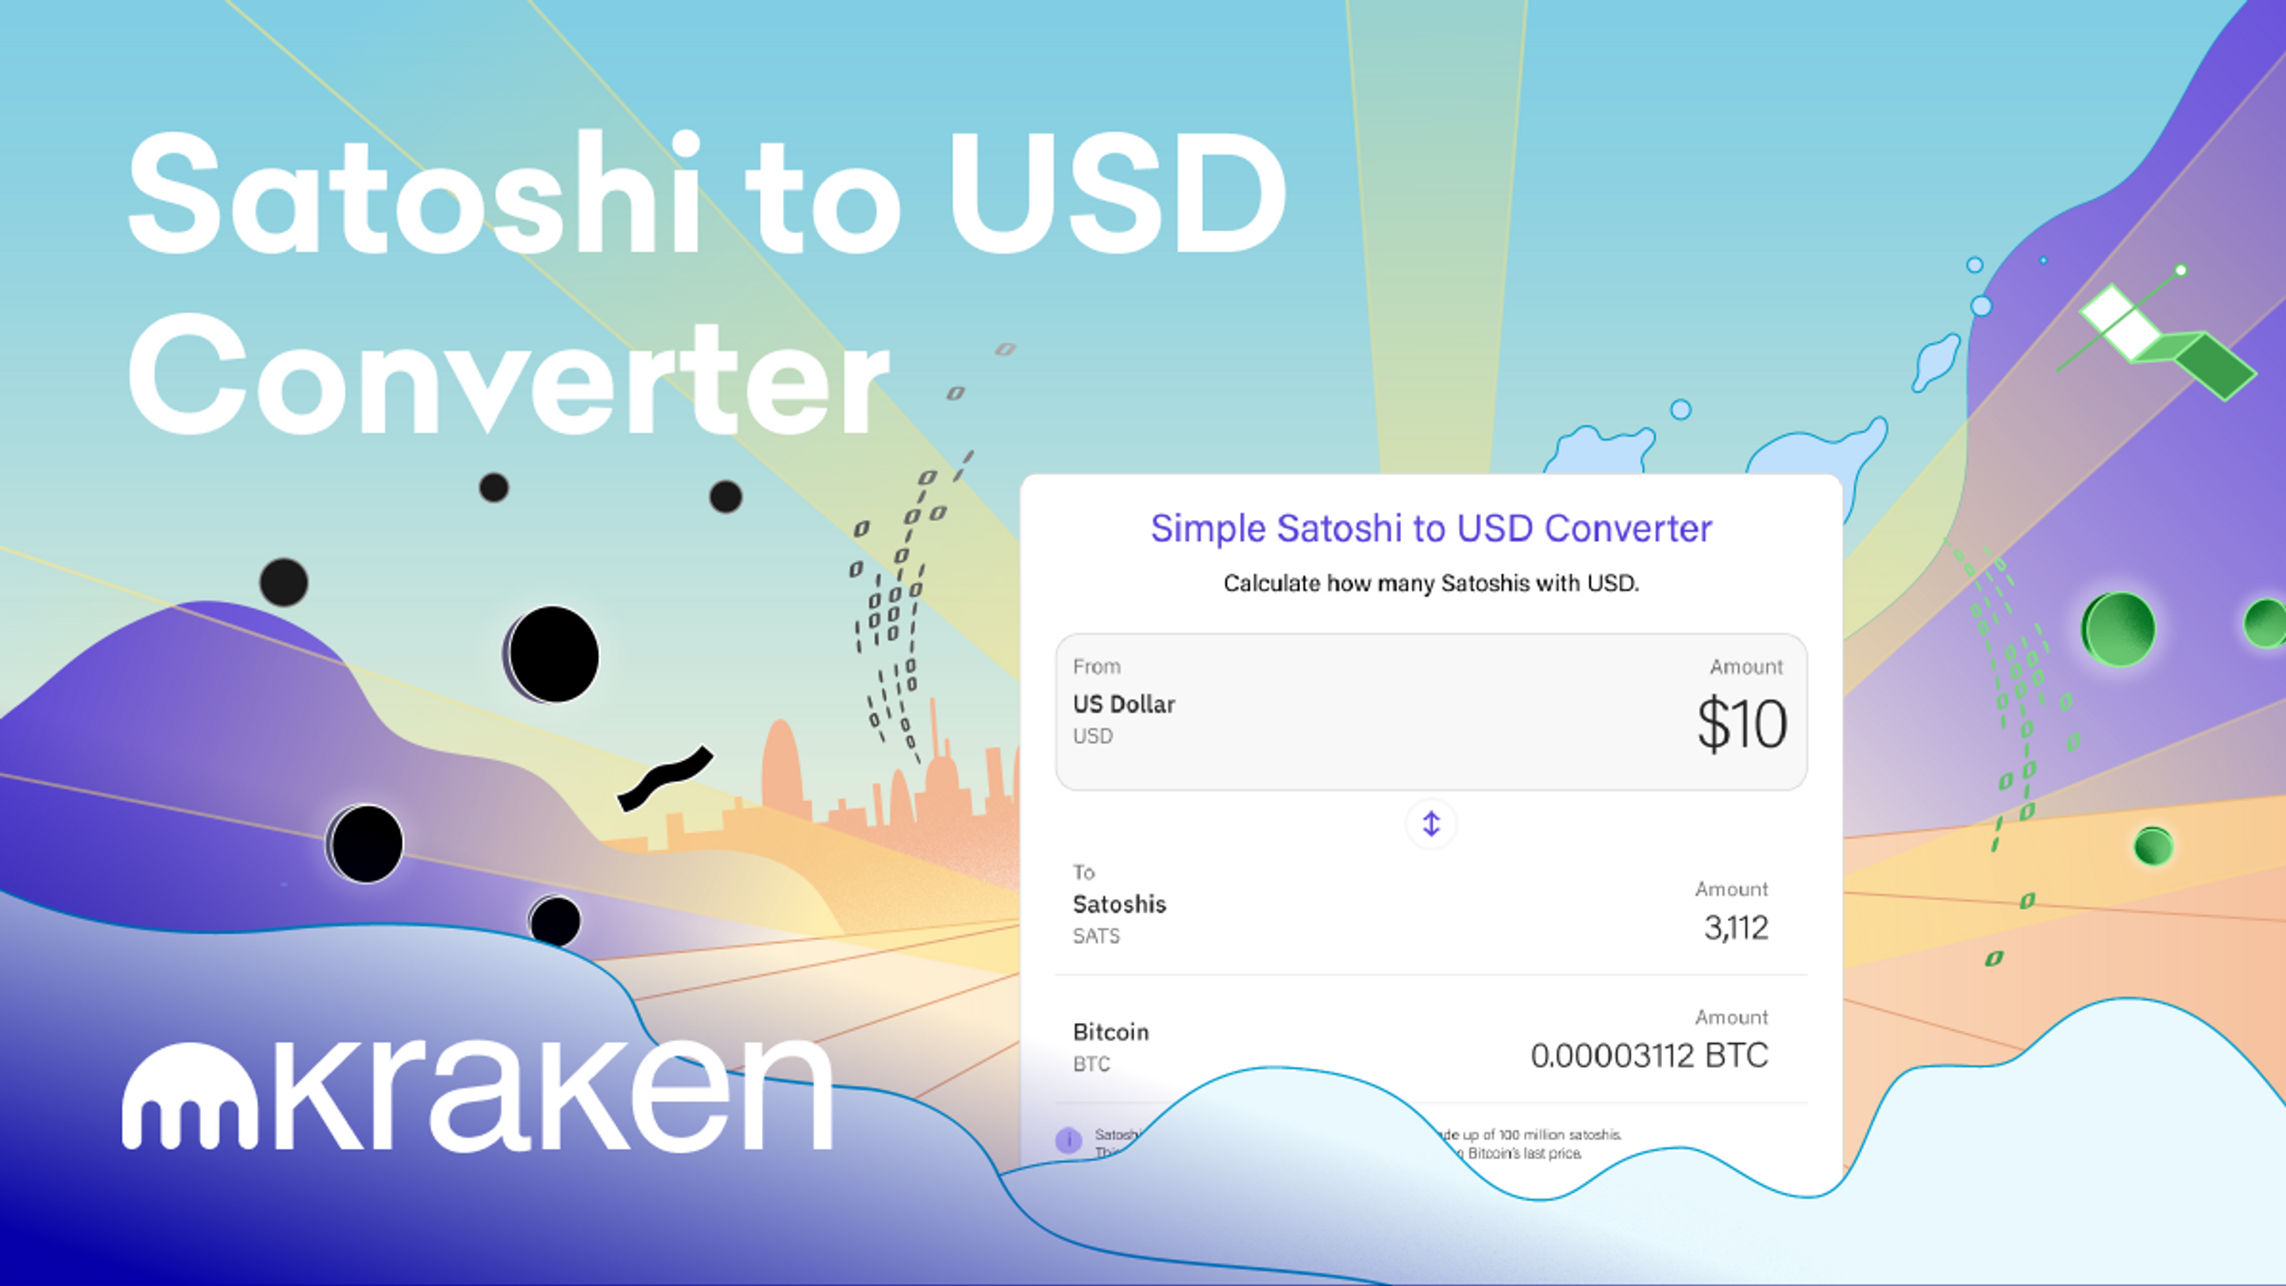Click the currency swap toggle between USD and SATS
Screen dimensions: 2286x1286
point(1430,824)
